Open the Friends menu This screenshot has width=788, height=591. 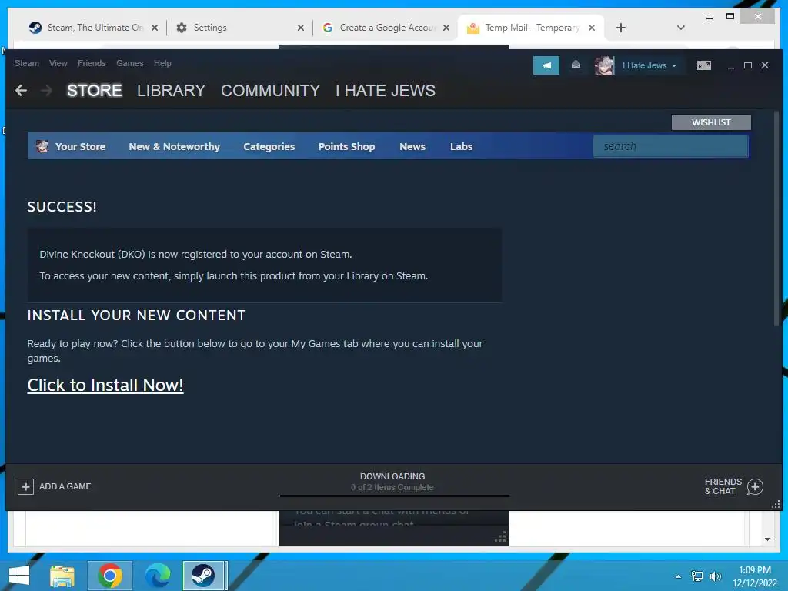[x=92, y=63]
